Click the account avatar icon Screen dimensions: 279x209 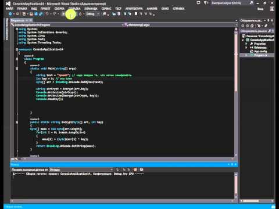click(272, 9)
